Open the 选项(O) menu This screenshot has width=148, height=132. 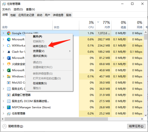[18, 10]
